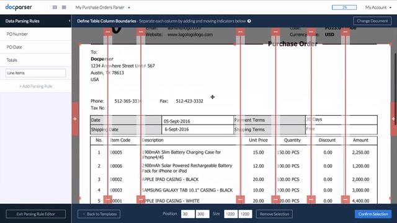
Task: Click bottom minus handle of sixth column line
Action: (346, 199)
